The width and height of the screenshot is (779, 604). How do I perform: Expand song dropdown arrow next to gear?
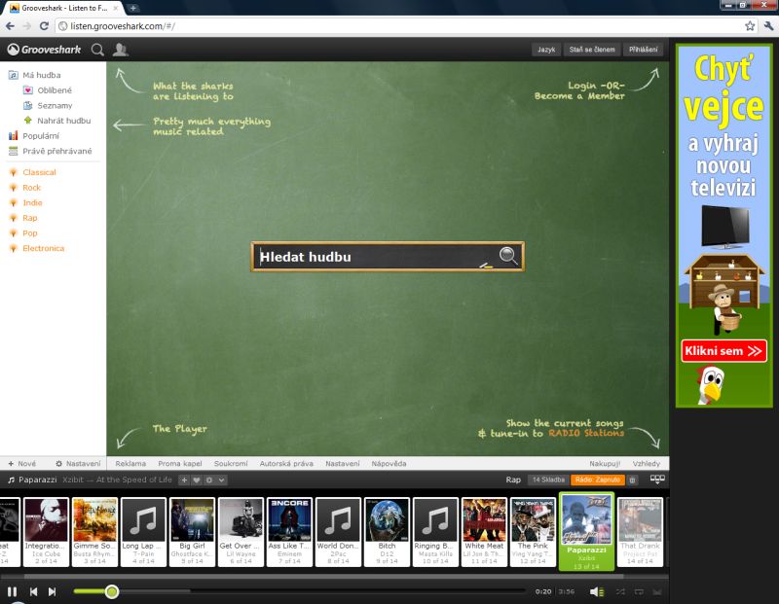[x=222, y=480]
